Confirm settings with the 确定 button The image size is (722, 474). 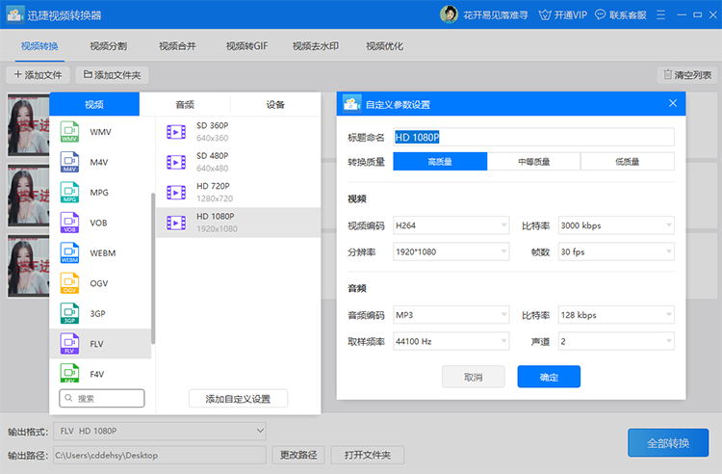[x=549, y=377]
